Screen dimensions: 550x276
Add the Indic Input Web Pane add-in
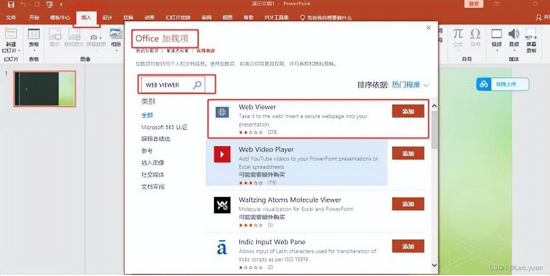(408, 246)
